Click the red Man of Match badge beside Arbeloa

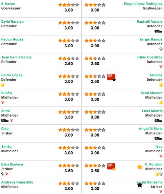tap(111, 77)
